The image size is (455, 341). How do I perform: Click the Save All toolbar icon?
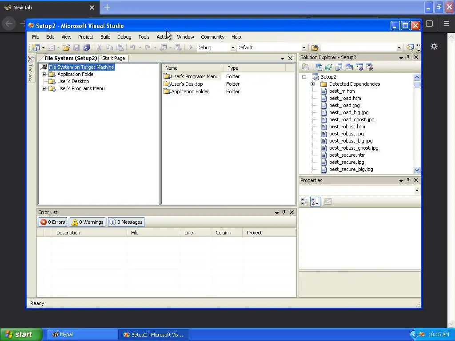87,48
